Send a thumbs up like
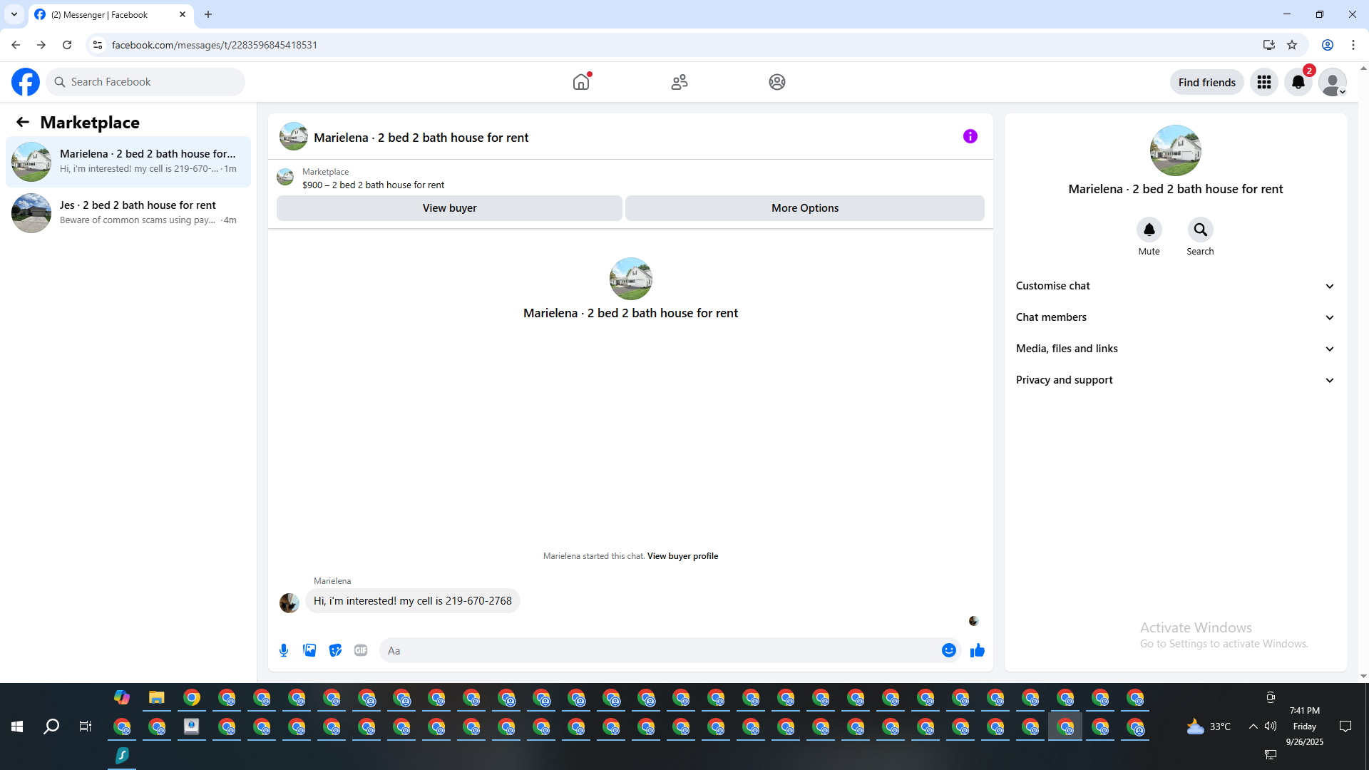Screen dimensions: 1369x770 point(977,650)
